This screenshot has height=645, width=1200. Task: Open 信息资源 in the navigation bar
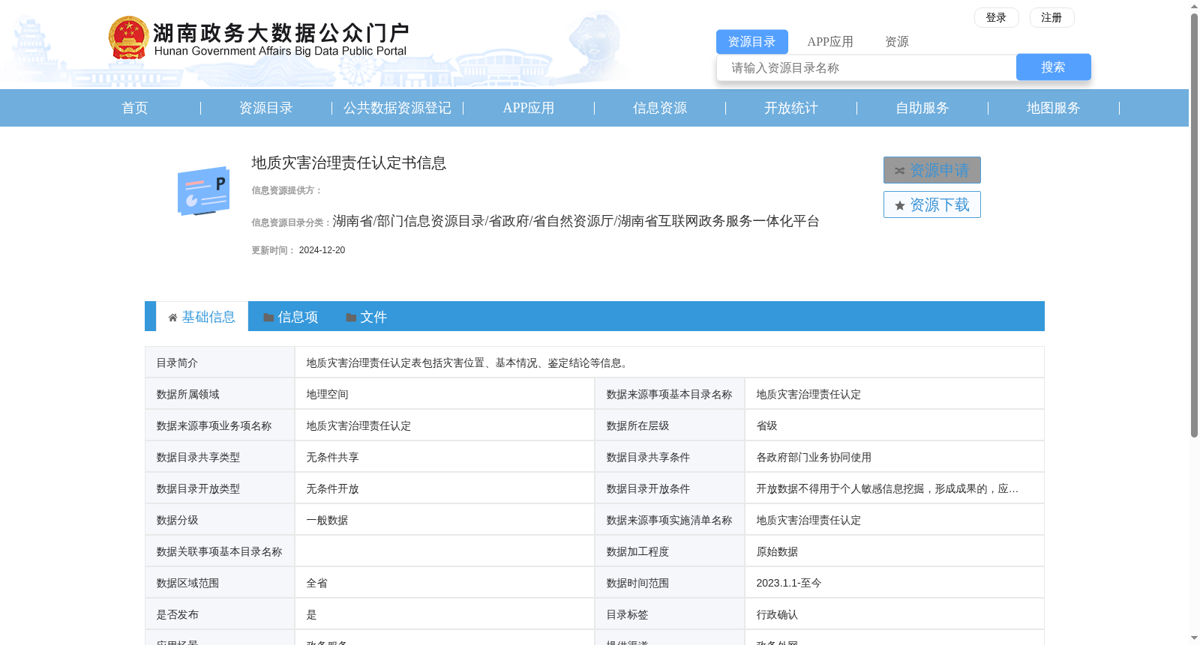[660, 108]
